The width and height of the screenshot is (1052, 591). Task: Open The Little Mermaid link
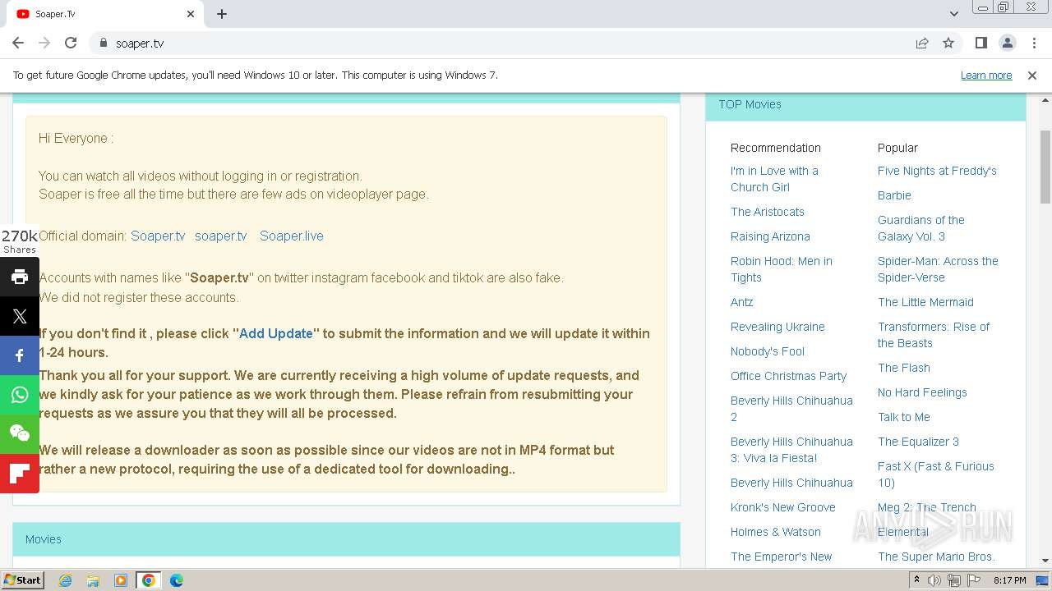[925, 302]
